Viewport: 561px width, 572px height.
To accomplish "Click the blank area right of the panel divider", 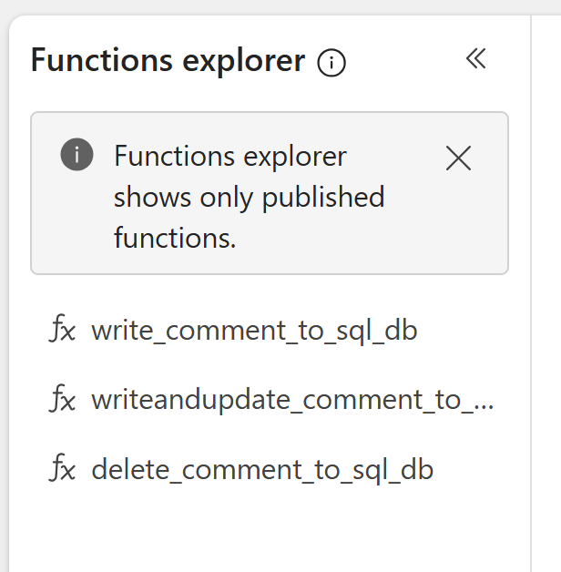I will (546, 301).
